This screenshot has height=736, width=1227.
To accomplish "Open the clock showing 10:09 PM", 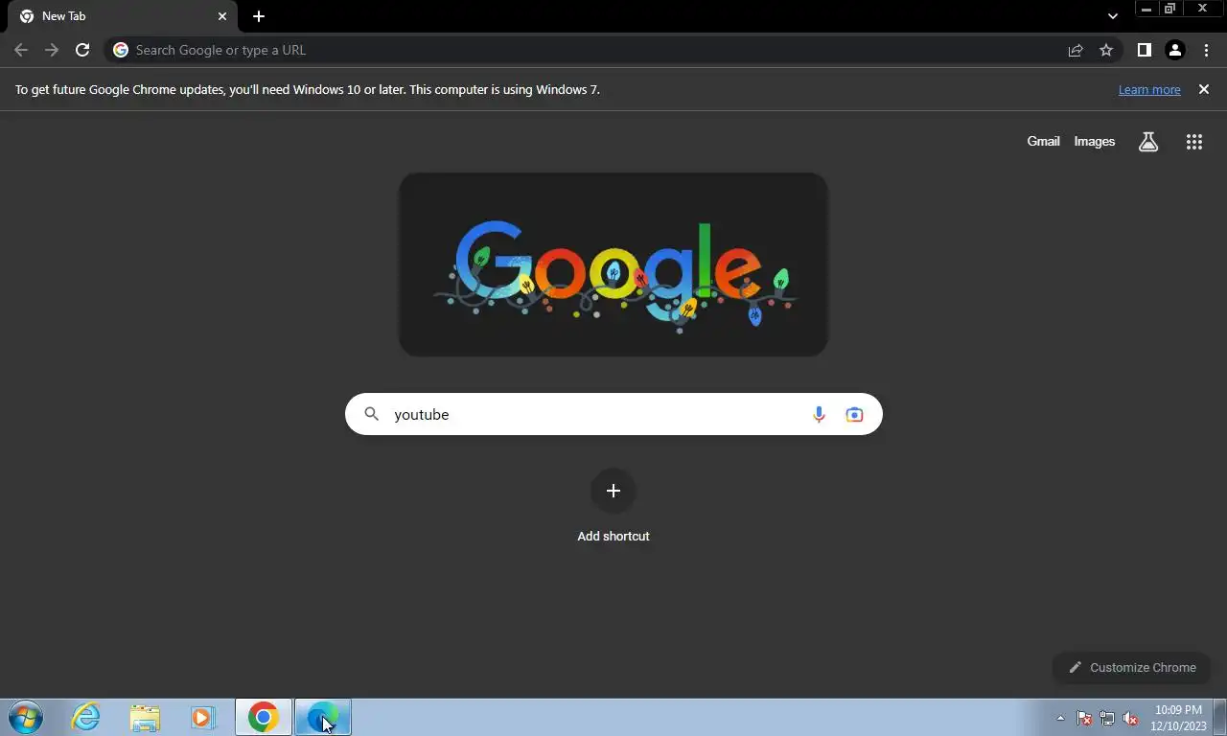I will (1178, 718).
